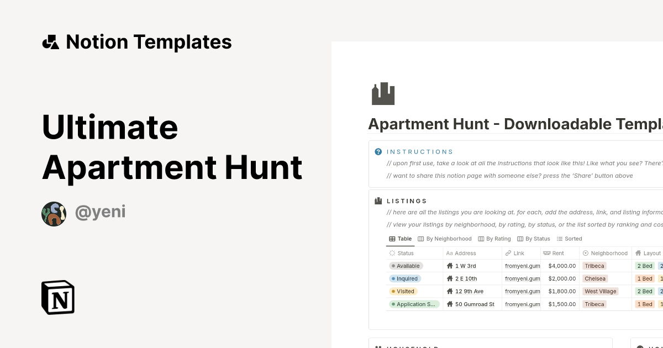Image resolution: width=663 pixels, height=348 pixels.
Task: Click the Instructions question mark icon
Action: click(x=378, y=151)
